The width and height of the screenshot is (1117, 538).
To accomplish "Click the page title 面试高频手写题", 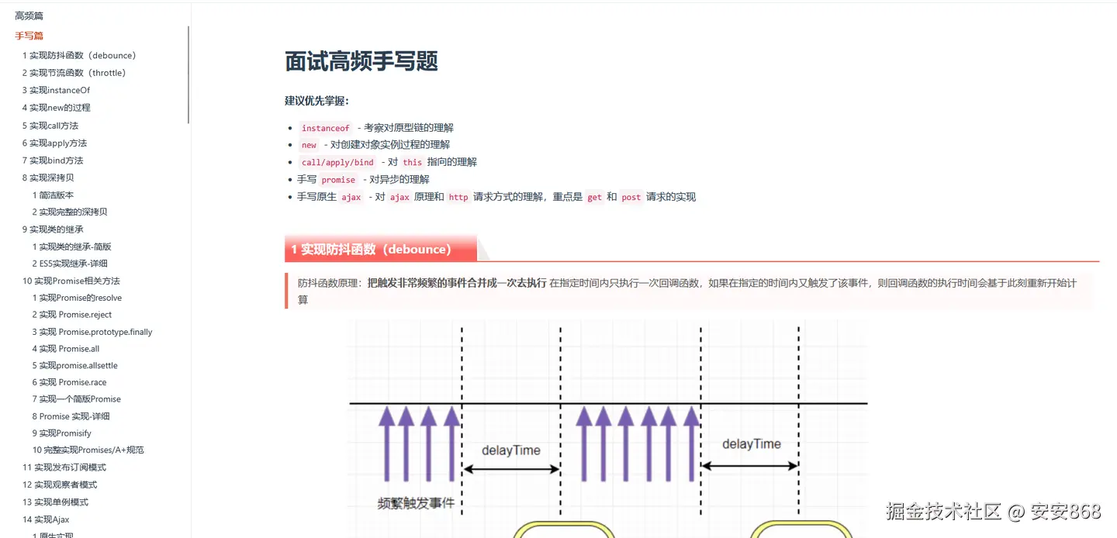I will coord(361,61).
